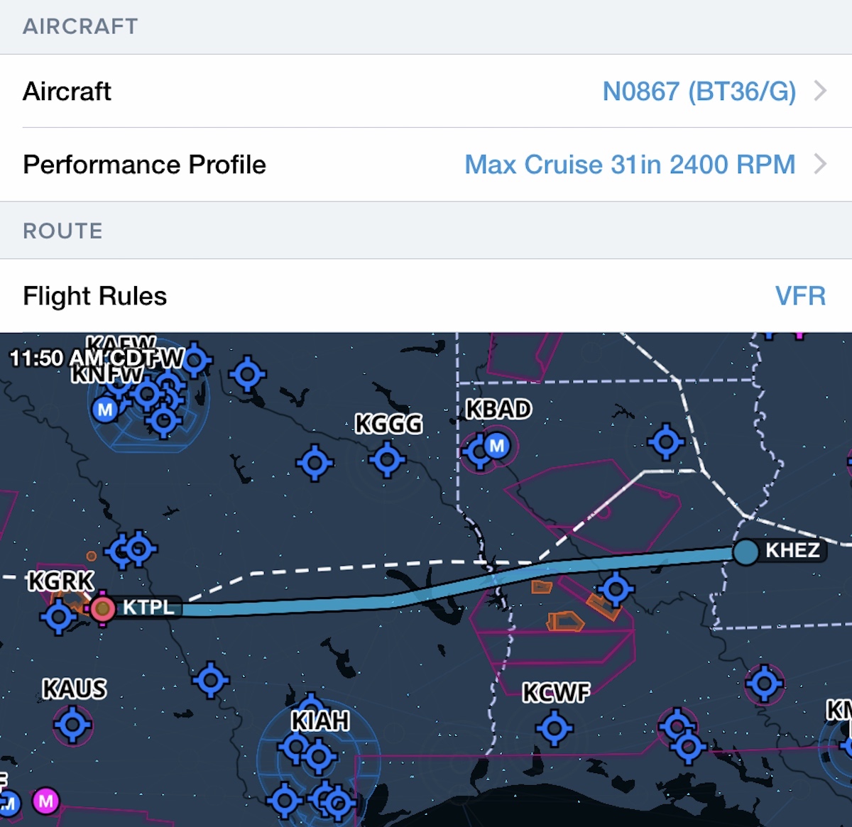Tap the blue M marker near KNFW
This screenshot has height=827, width=852.
click(105, 410)
